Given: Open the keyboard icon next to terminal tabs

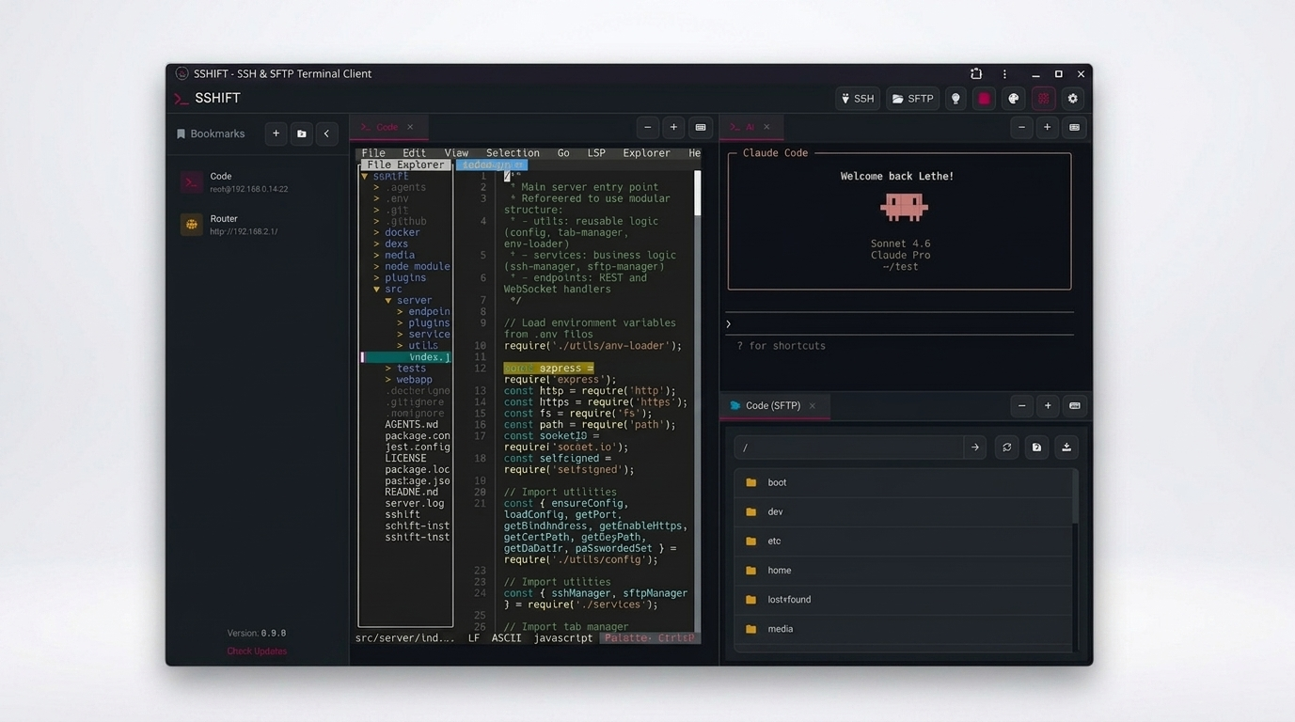Looking at the screenshot, I should click(700, 127).
